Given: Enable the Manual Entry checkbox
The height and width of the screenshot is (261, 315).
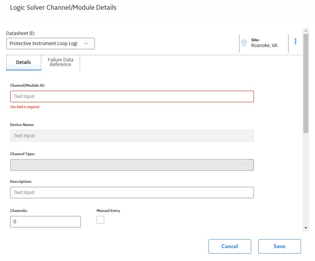Looking at the screenshot, I should (100, 220).
